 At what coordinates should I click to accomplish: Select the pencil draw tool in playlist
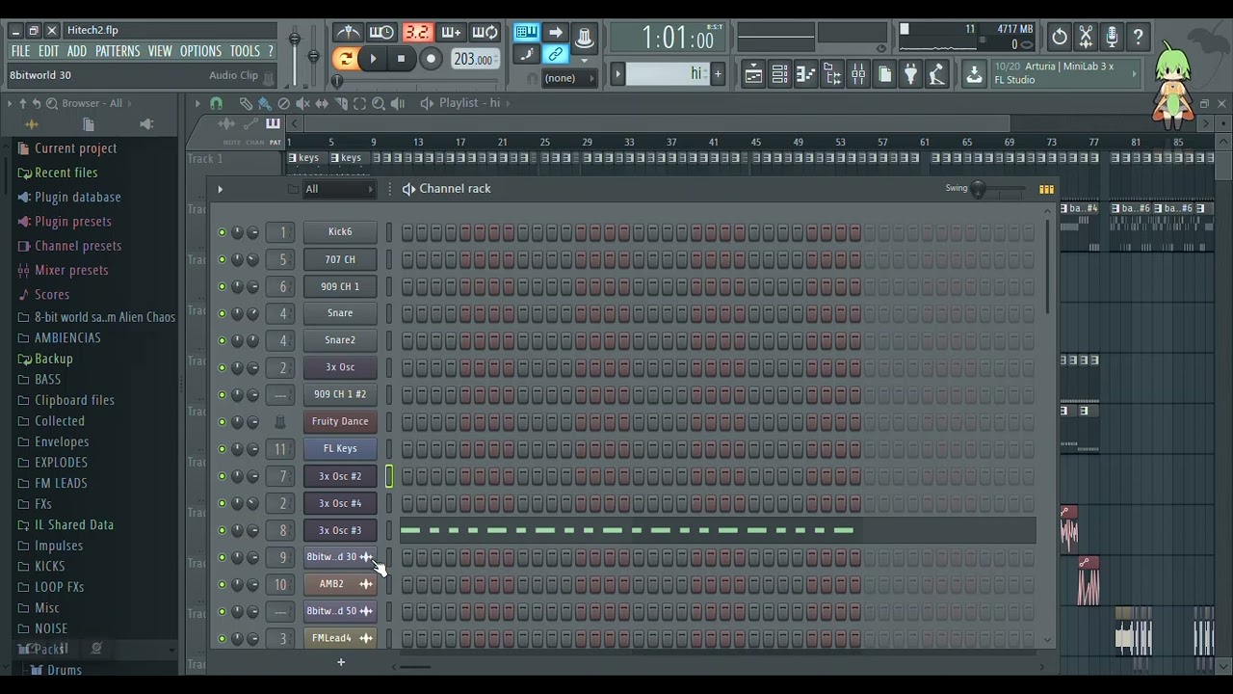point(246,103)
